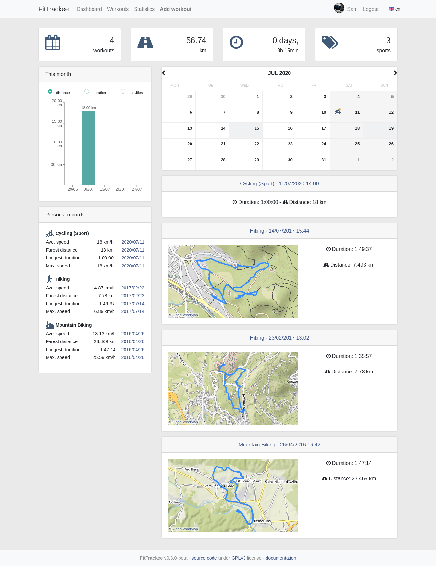
Task: Open Sam's user profile link
Action: click(x=352, y=9)
